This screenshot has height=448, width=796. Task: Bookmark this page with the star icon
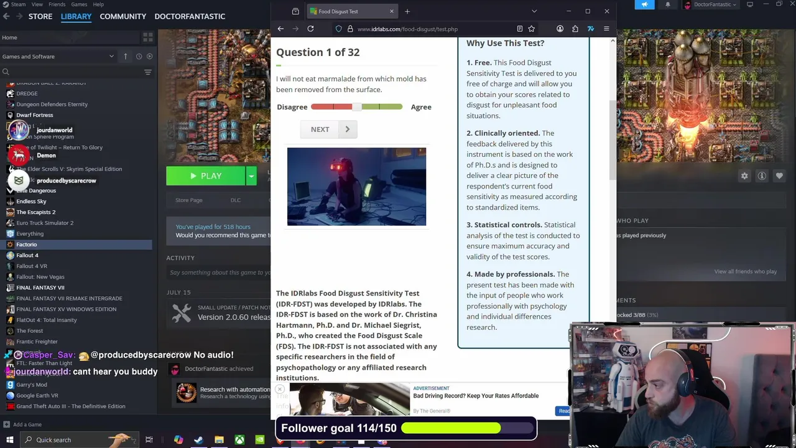point(531,29)
